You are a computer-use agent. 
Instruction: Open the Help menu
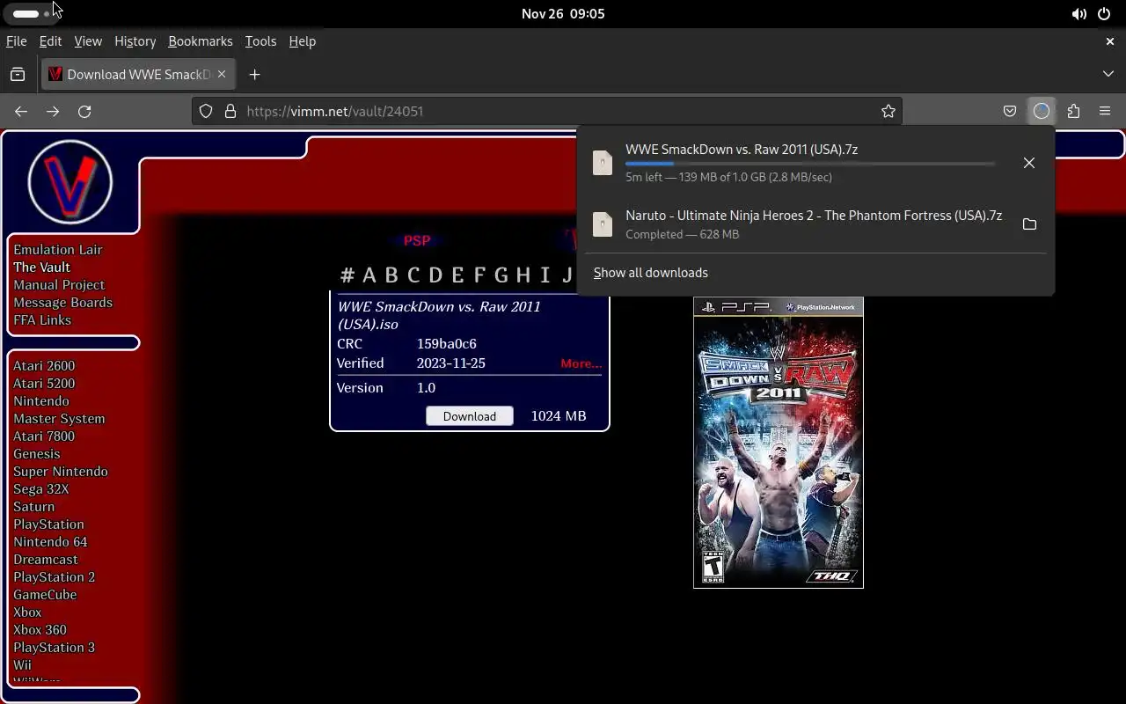tap(302, 41)
